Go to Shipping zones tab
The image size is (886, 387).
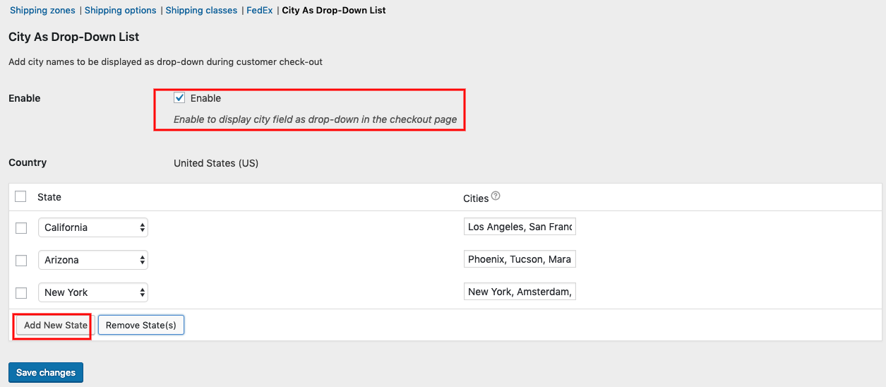[x=43, y=11]
